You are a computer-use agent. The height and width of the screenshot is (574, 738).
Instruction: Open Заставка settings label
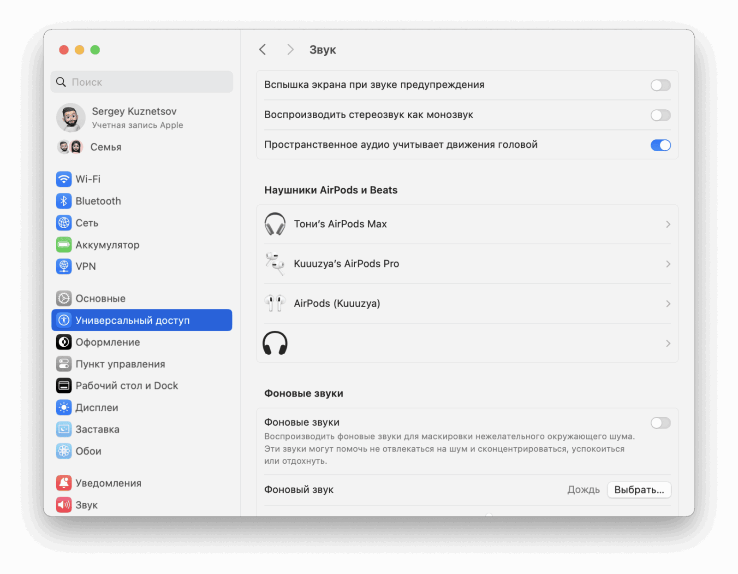point(97,429)
